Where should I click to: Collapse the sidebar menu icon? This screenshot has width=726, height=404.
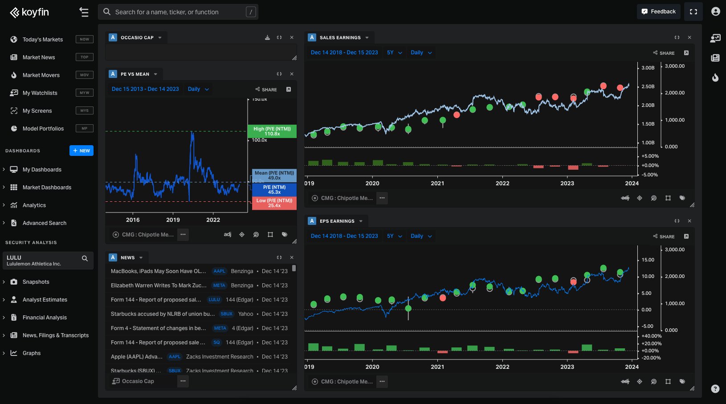pyautogui.click(x=84, y=12)
